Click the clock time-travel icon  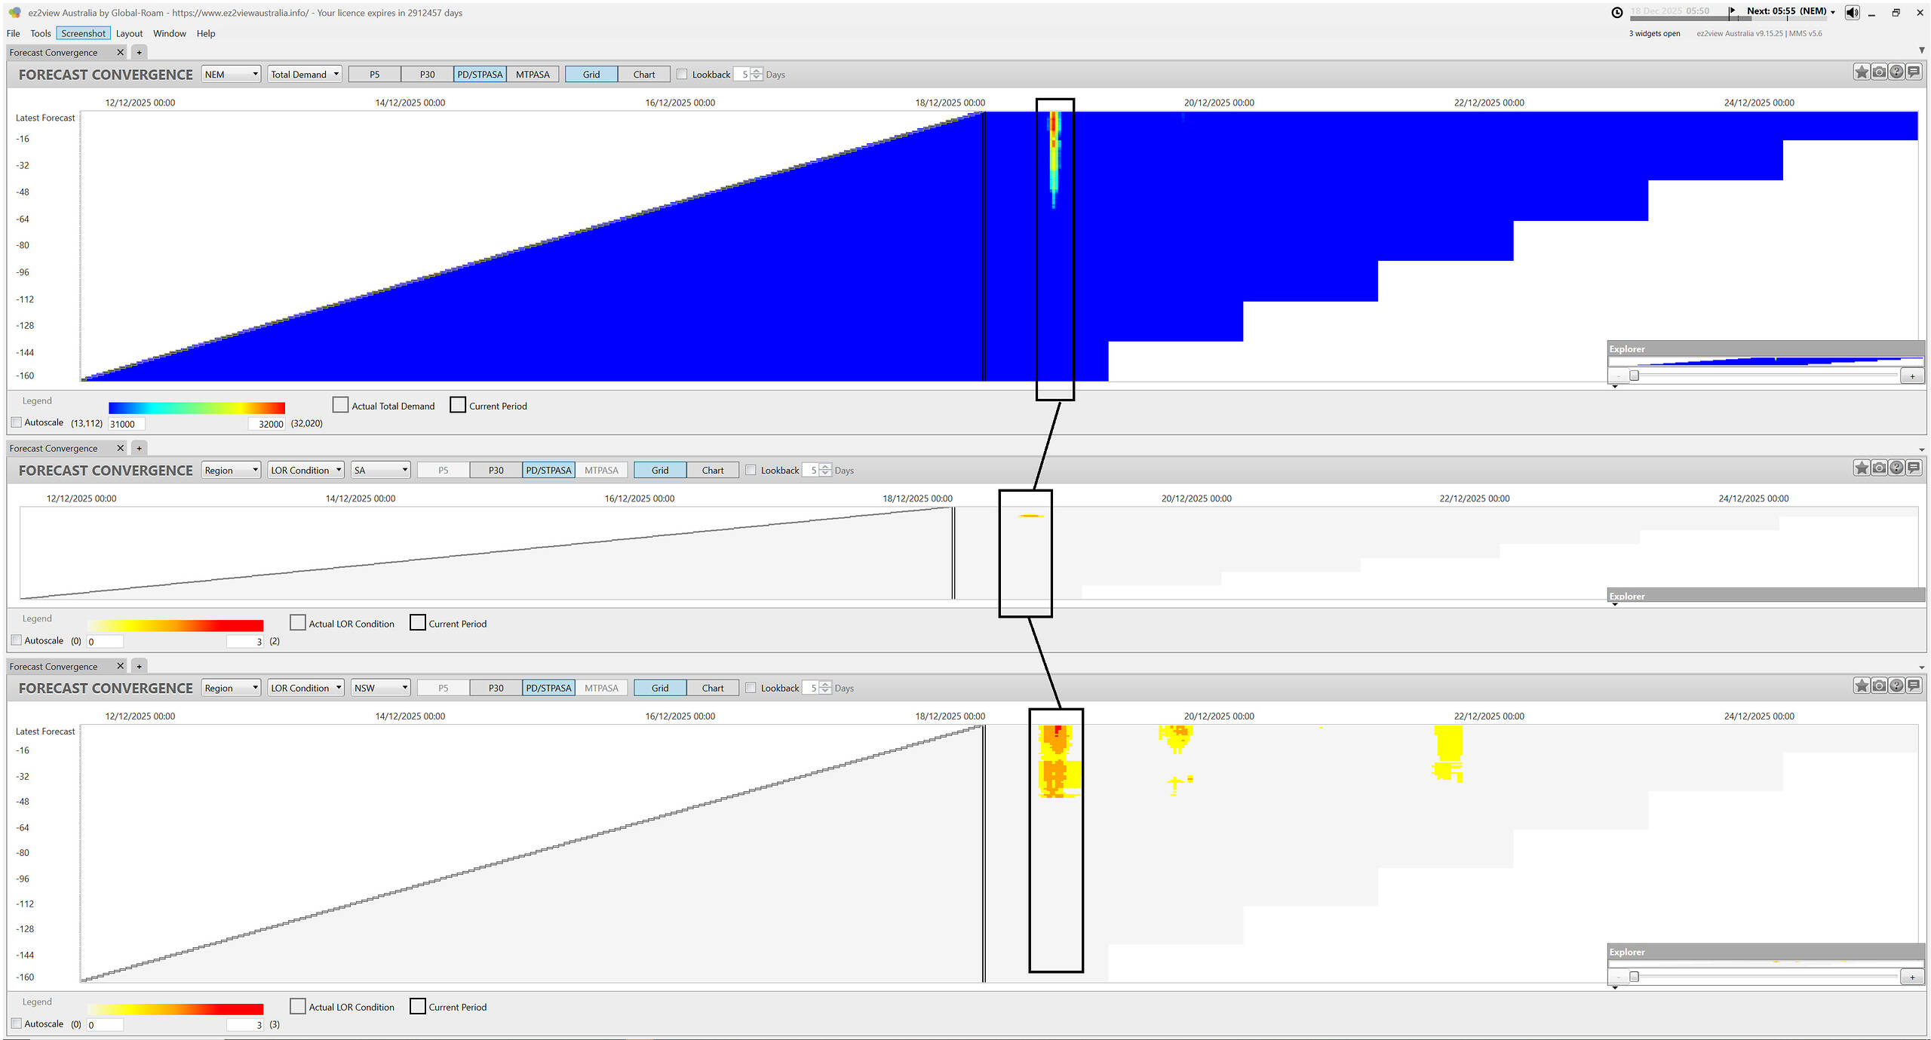point(1616,13)
